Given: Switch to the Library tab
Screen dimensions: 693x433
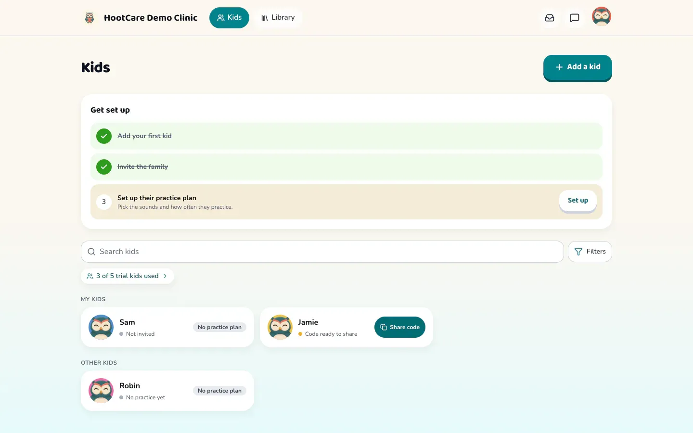Looking at the screenshot, I should tap(278, 18).
